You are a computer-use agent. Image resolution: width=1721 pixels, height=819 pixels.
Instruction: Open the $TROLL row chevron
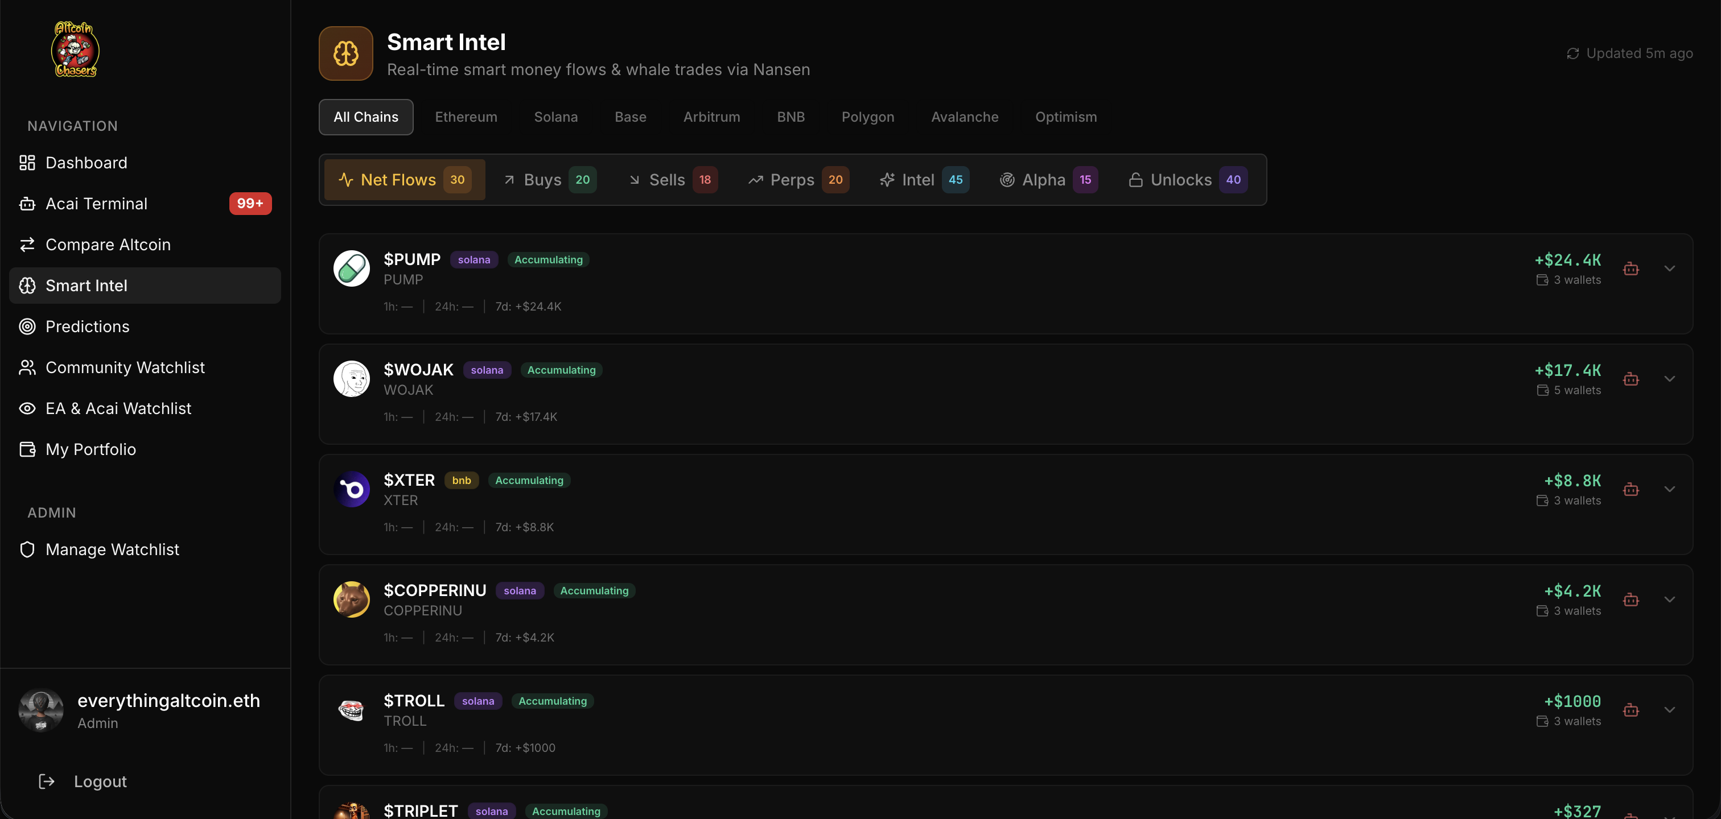pos(1670,710)
